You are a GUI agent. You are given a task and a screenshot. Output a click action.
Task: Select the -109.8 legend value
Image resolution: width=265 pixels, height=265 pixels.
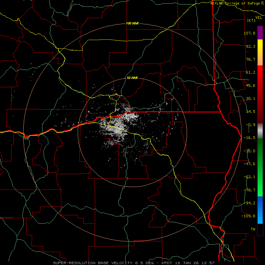coord(248,216)
